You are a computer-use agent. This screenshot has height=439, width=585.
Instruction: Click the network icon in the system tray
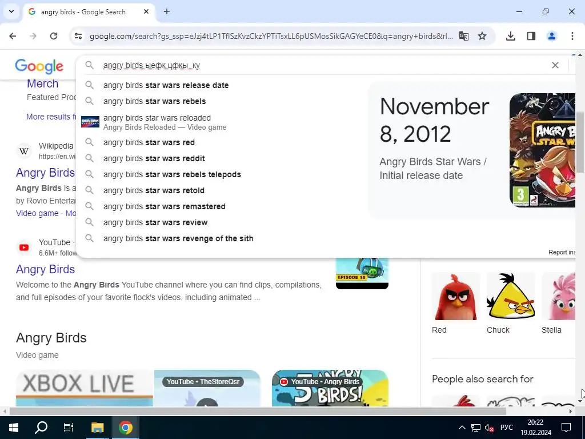click(x=476, y=428)
